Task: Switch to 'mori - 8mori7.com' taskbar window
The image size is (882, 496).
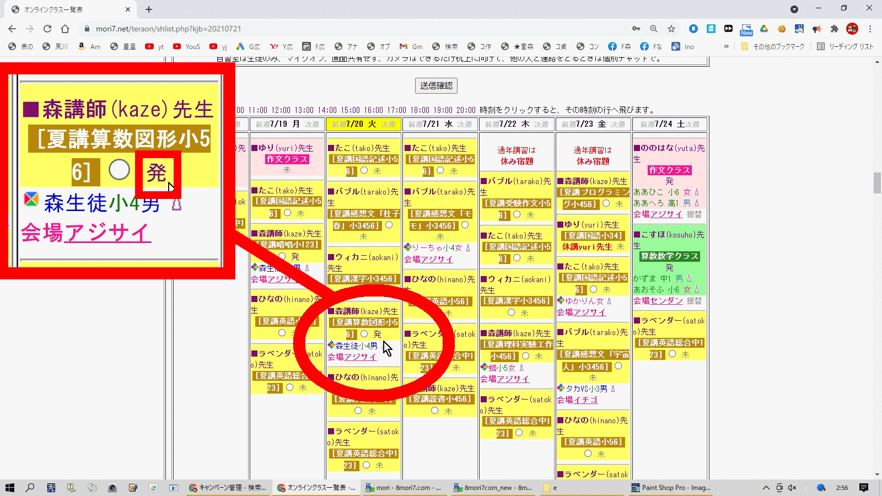Action: (404, 487)
